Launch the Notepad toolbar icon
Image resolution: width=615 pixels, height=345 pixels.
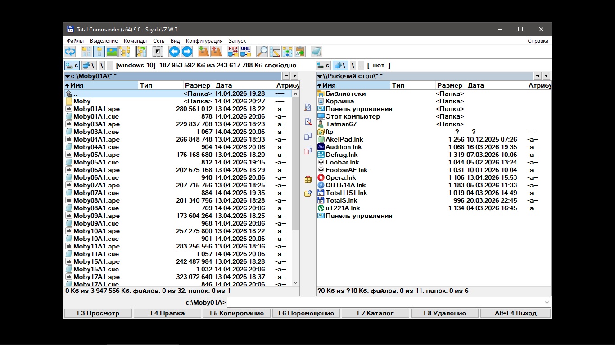pyautogui.click(x=317, y=52)
